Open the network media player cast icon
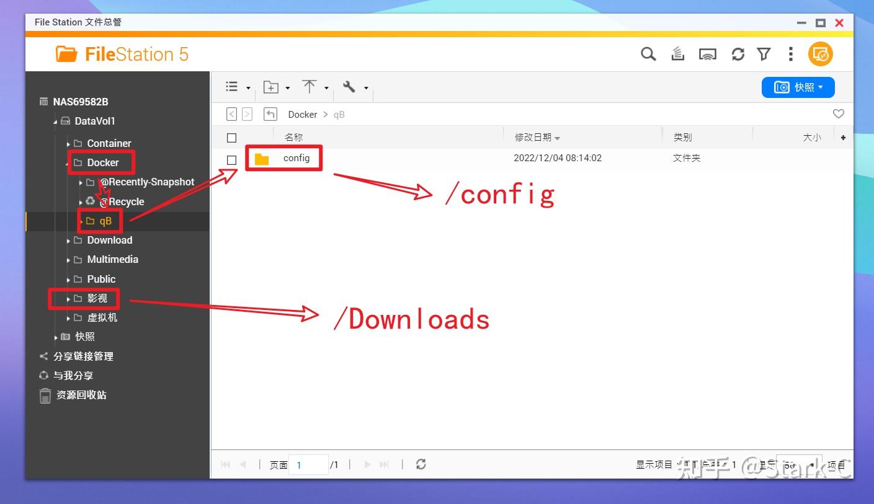 point(708,55)
